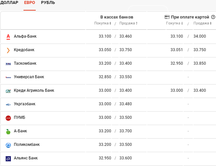Switch to the ДОЛЛАР currency tab
The height and width of the screenshot is (166, 216).
9,3
